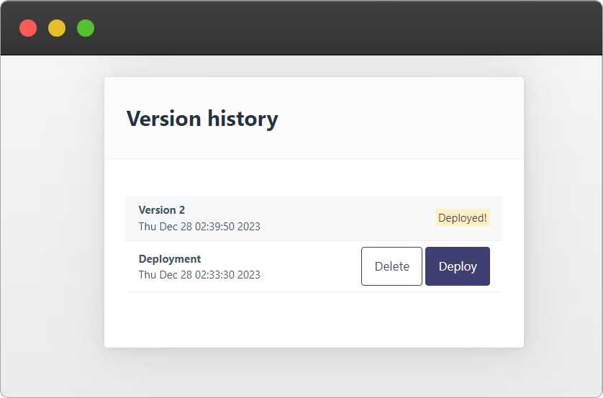Deploy the older Deployment version

457,266
